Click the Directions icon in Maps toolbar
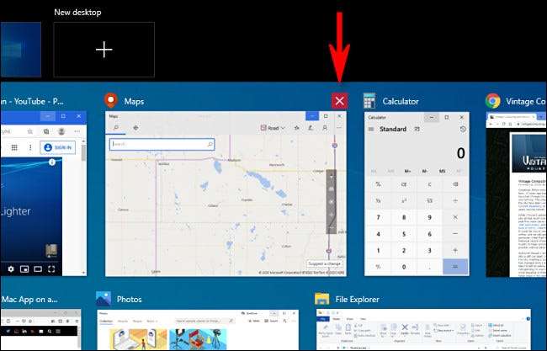Screen dimensions: 547x351 [135, 128]
